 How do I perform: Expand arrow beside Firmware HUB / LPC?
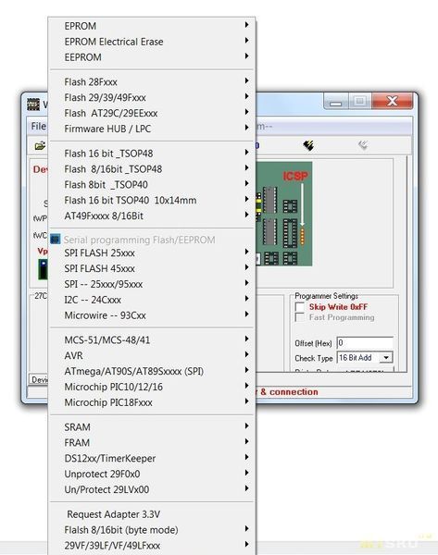coord(246,127)
